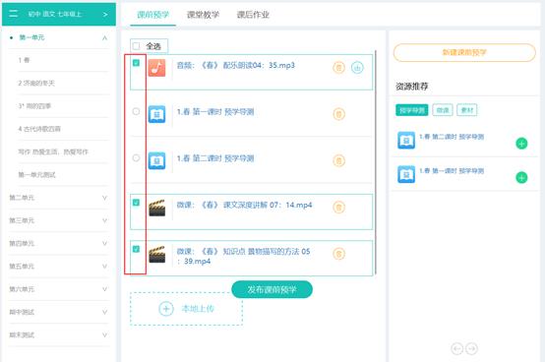The image size is (545, 362).
Task: Click the delete icon on the audio 《春》 mp3 row
Action: point(338,67)
